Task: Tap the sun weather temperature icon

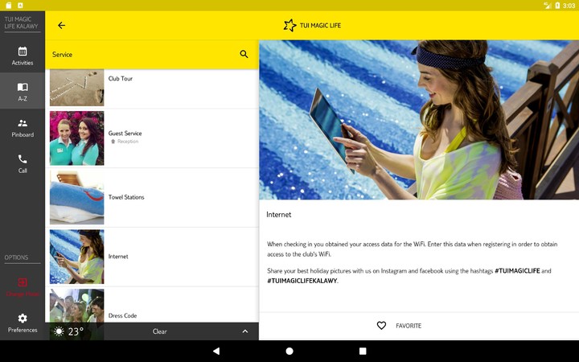Action: coord(60,331)
